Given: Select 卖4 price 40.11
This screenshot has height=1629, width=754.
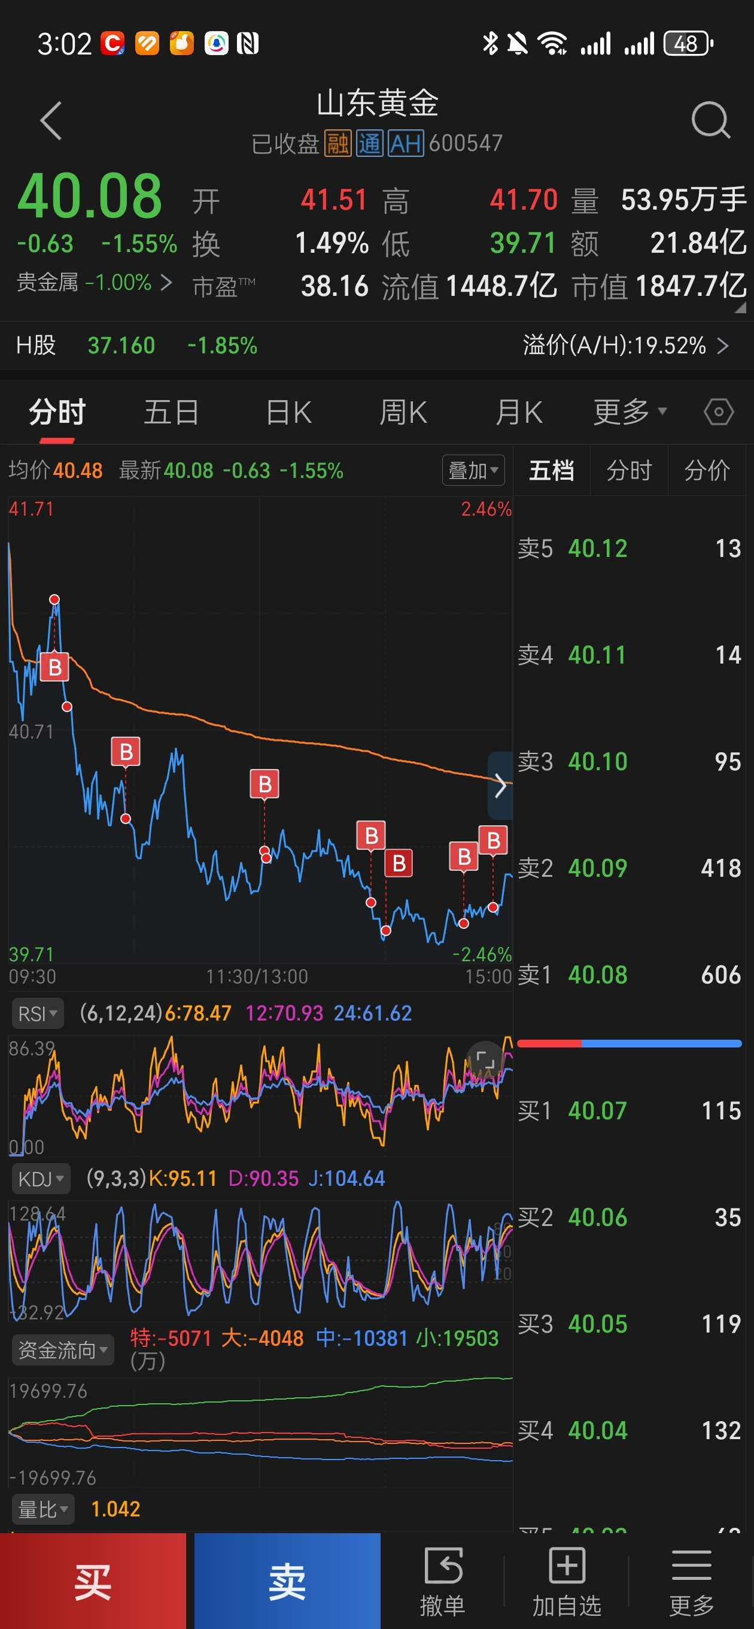Looking at the screenshot, I should [597, 655].
